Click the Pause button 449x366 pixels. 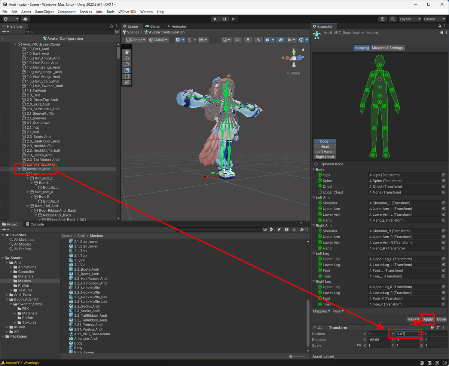224,19
